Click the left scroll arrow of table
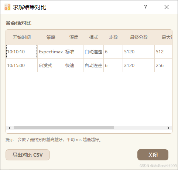 (10, 128)
